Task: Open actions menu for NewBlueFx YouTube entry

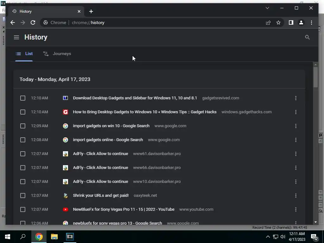Action: [296, 209]
